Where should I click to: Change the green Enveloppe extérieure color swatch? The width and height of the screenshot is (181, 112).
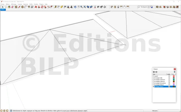point(174,80)
